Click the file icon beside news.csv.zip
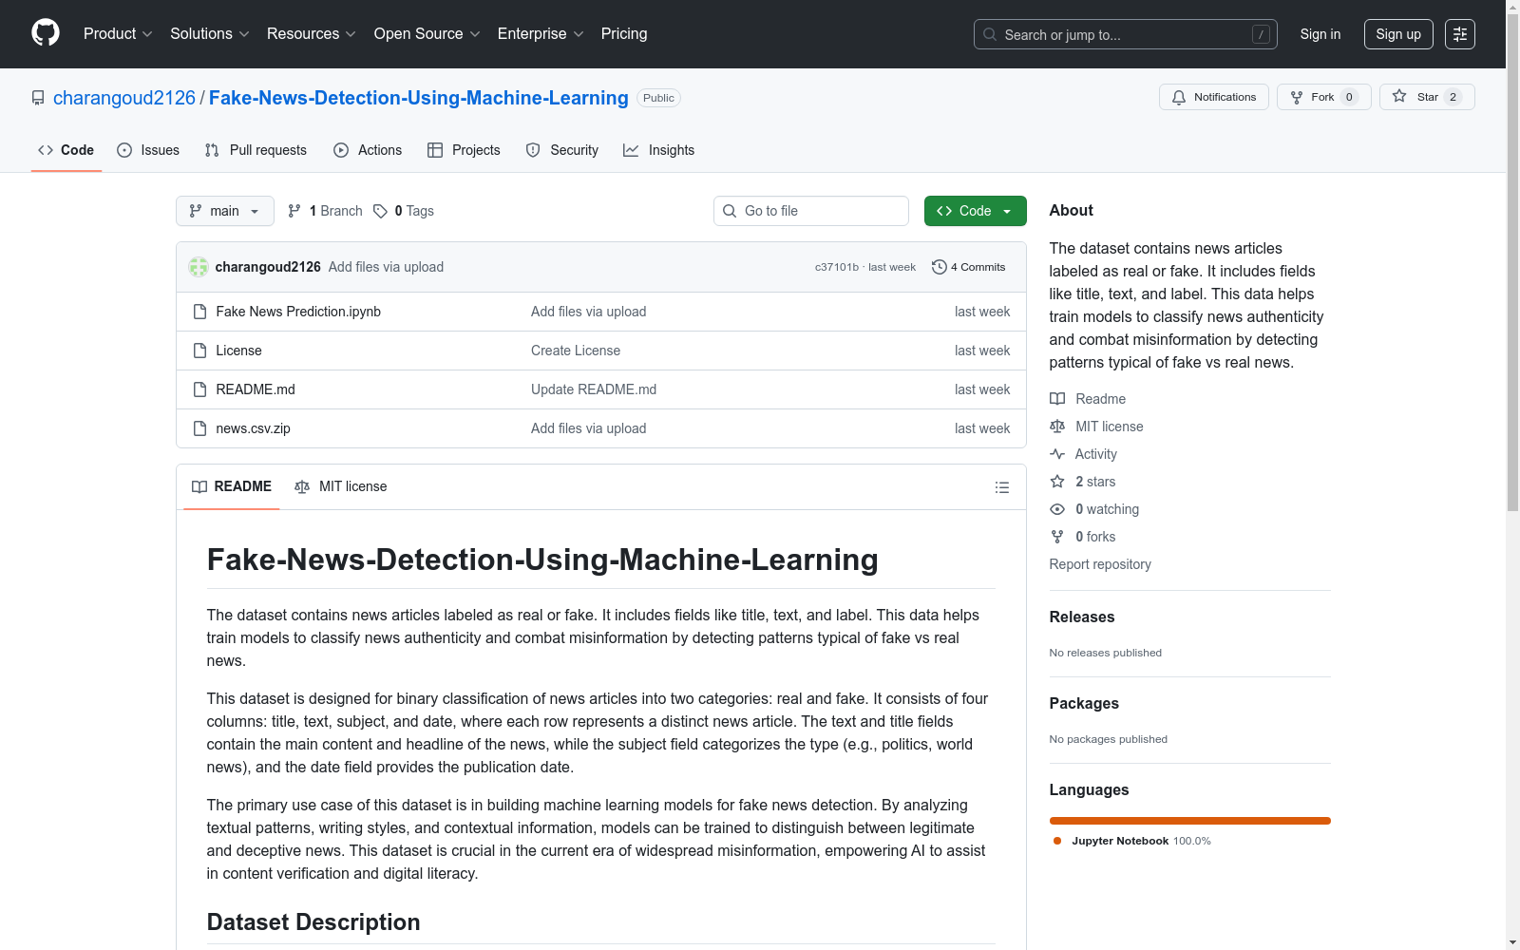 click(199, 428)
